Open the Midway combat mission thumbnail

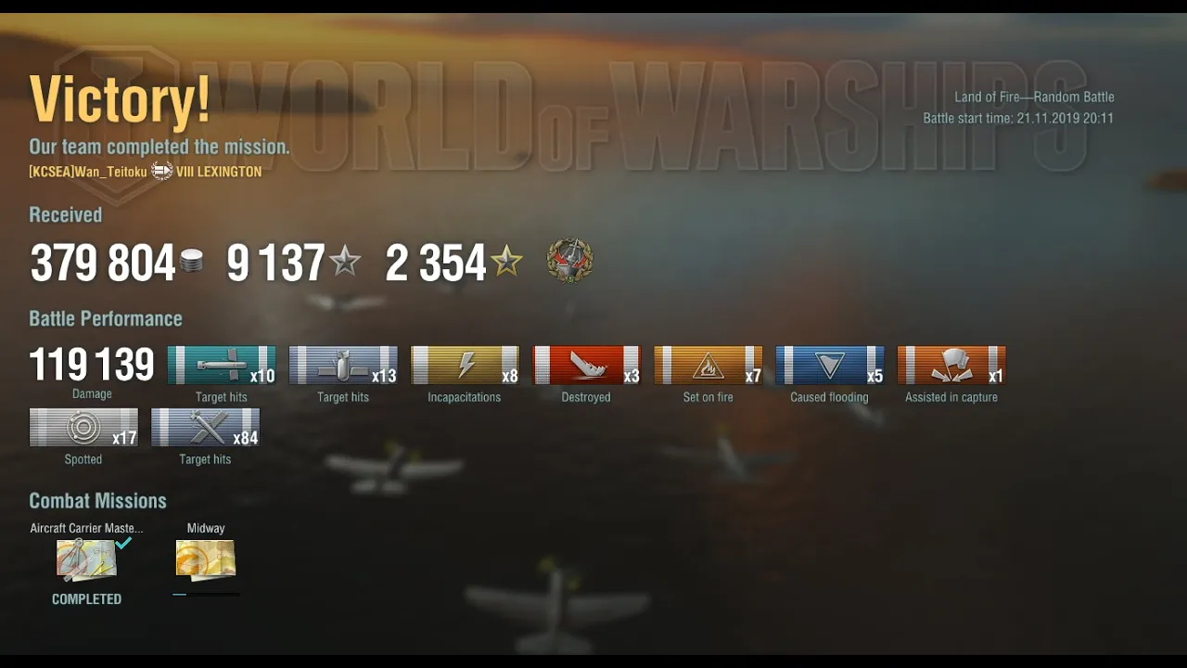[x=206, y=559]
